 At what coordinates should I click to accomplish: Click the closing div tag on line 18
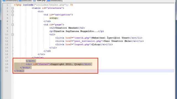pyautogui.click(x=30, y=61)
